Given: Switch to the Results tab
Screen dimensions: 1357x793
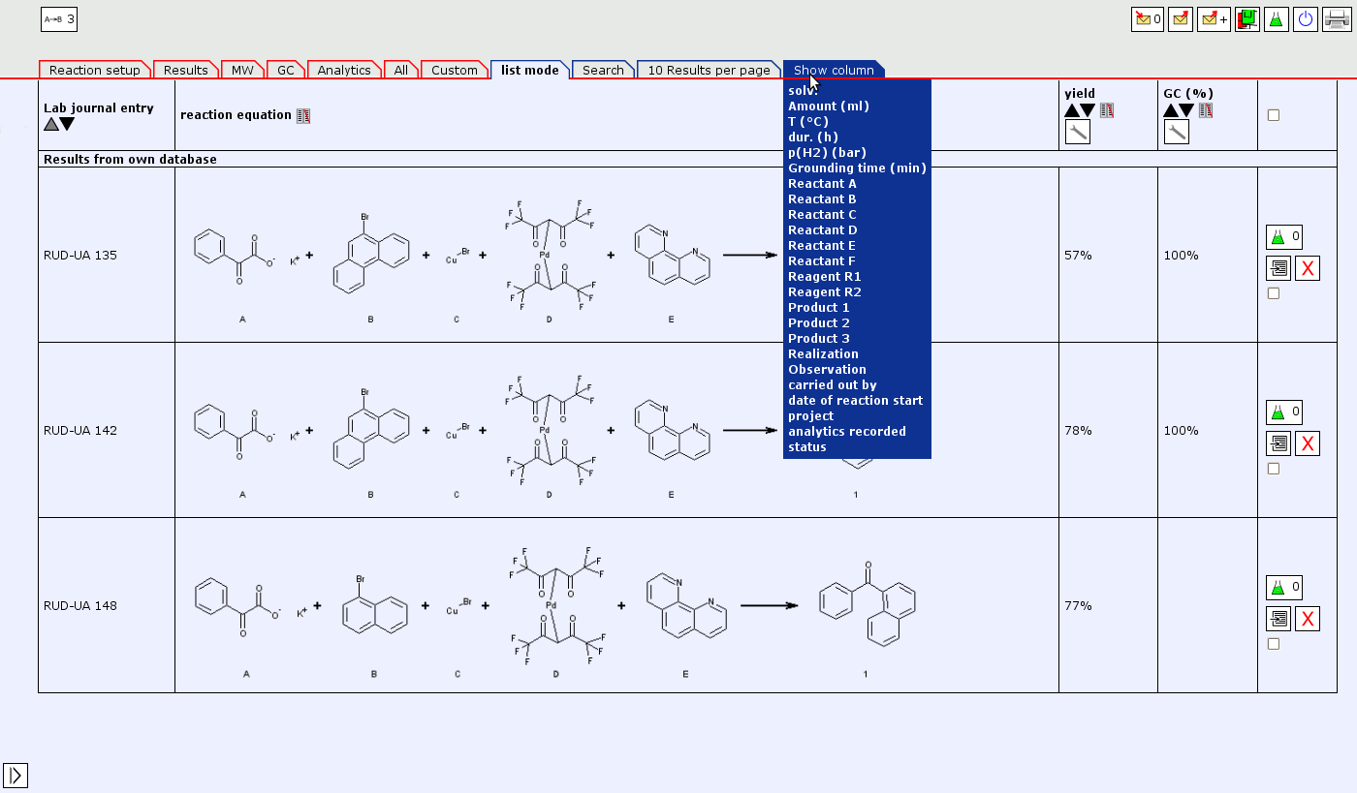Looking at the screenshot, I should [186, 70].
